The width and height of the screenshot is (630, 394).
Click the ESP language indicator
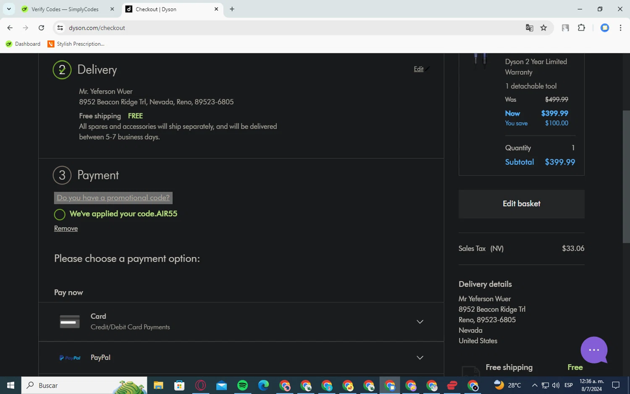click(569, 385)
